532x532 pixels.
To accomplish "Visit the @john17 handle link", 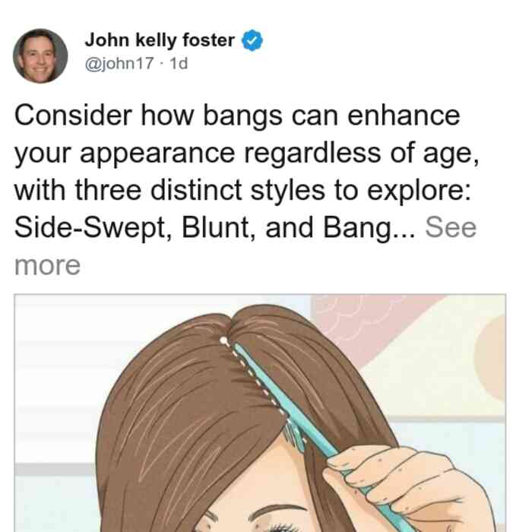I will [x=119, y=63].
